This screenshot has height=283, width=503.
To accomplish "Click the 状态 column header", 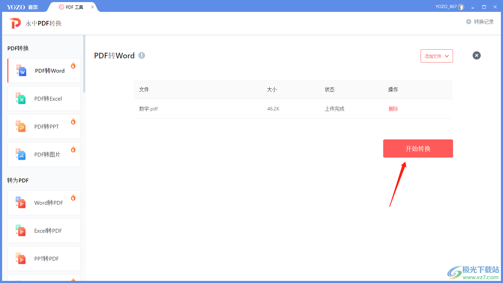I will pyautogui.click(x=330, y=89).
